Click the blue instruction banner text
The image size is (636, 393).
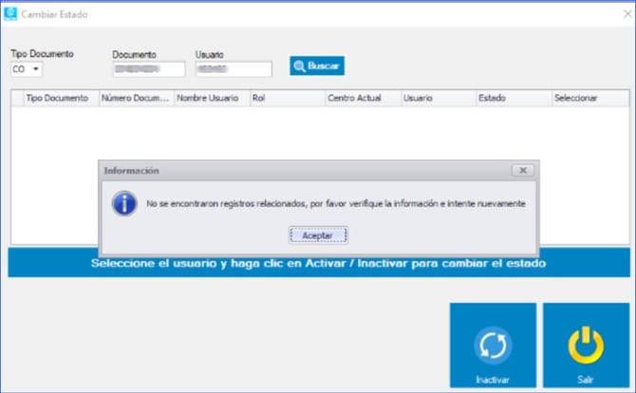[318, 263]
